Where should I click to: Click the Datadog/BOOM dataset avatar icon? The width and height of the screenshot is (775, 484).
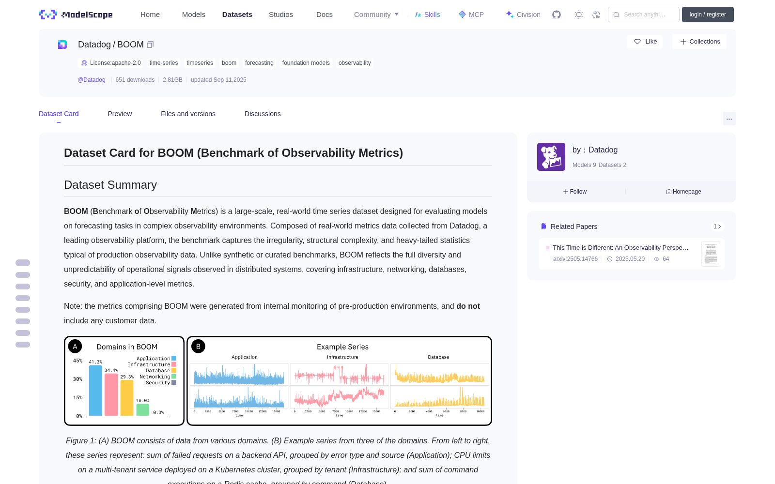tap(62, 45)
